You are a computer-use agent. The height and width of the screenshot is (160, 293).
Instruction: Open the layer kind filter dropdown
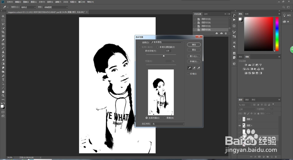pyautogui.click(x=245, y=105)
